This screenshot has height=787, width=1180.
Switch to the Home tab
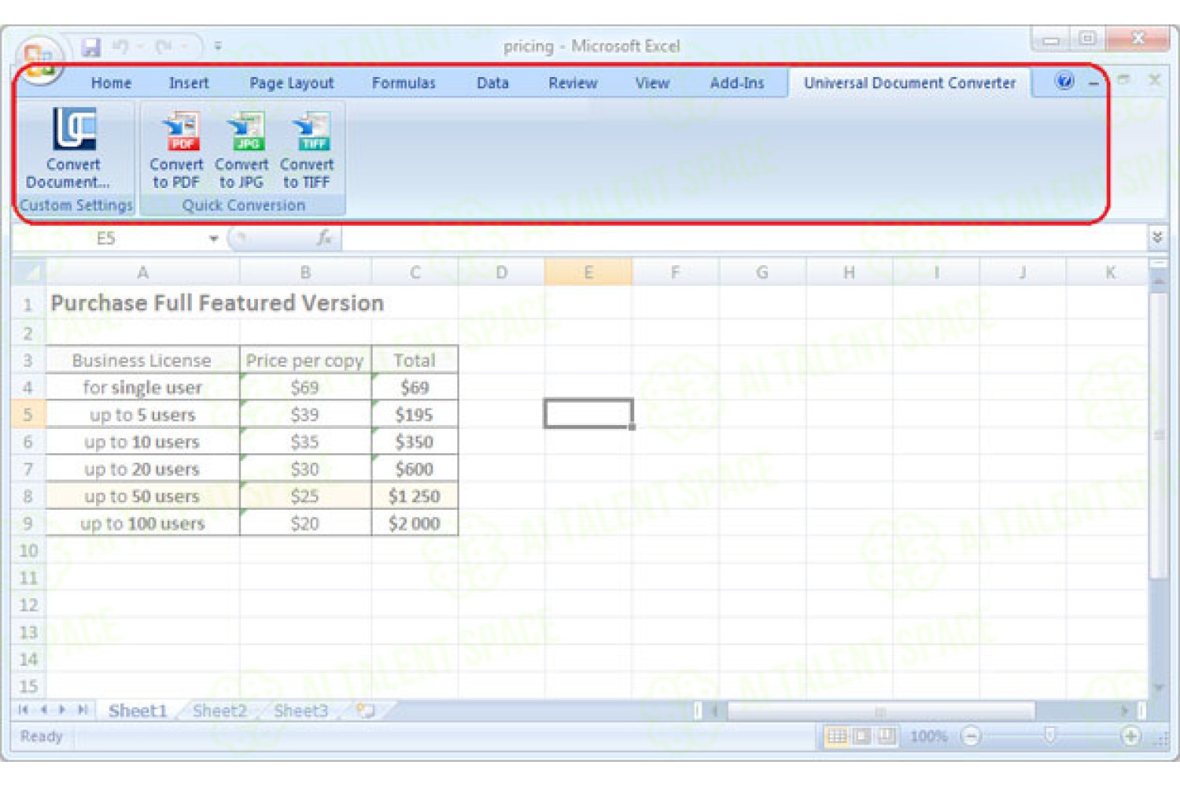coord(111,83)
